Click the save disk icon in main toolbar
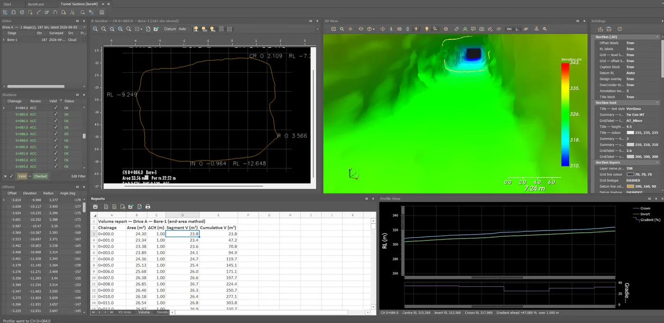 (x=102, y=12)
